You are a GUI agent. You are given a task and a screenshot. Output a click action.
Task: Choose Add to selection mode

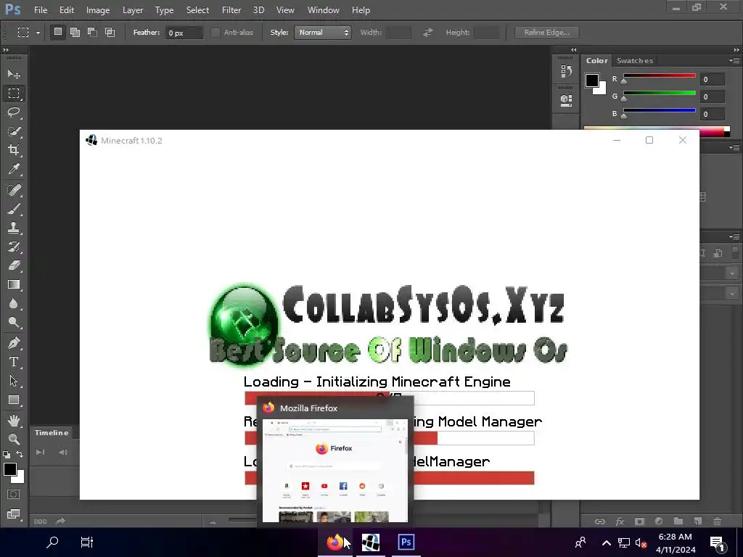click(x=75, y=32)
